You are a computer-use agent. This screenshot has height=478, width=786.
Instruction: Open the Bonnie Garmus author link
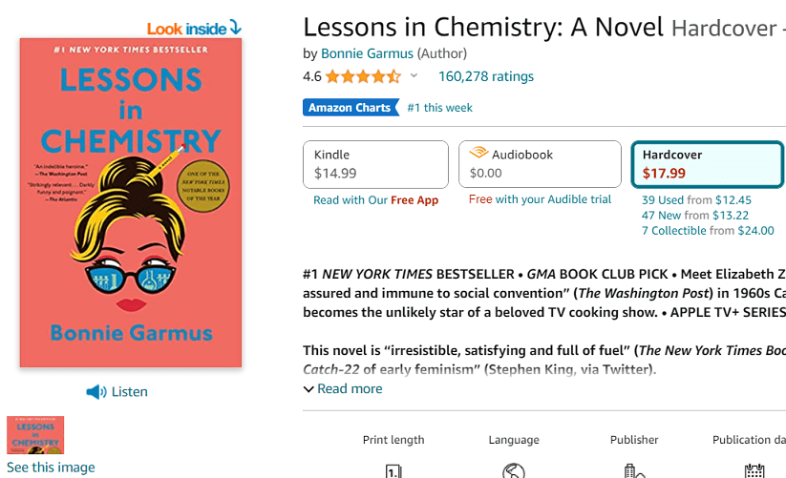(367, 53)
